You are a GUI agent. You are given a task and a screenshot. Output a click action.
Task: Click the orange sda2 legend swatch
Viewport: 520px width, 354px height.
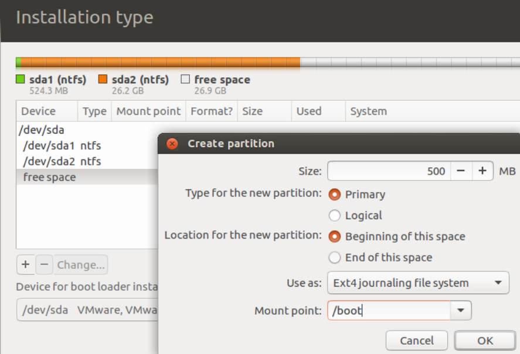pos(103,79)
